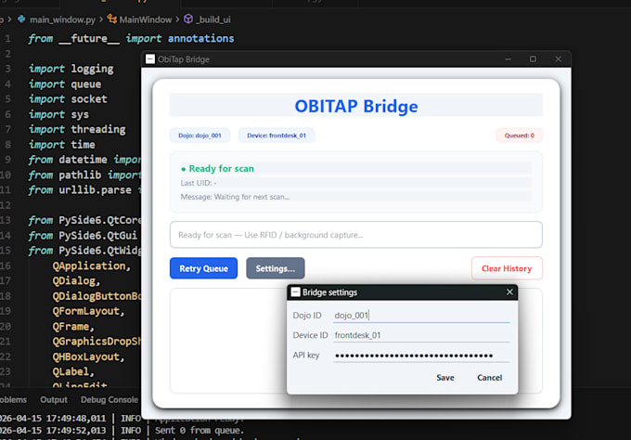631x440 pixels.
Task: Close the Bridge settings dialog
Action: [509, 291]
